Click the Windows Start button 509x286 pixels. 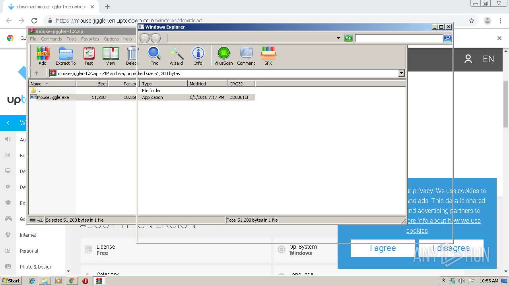11,281
